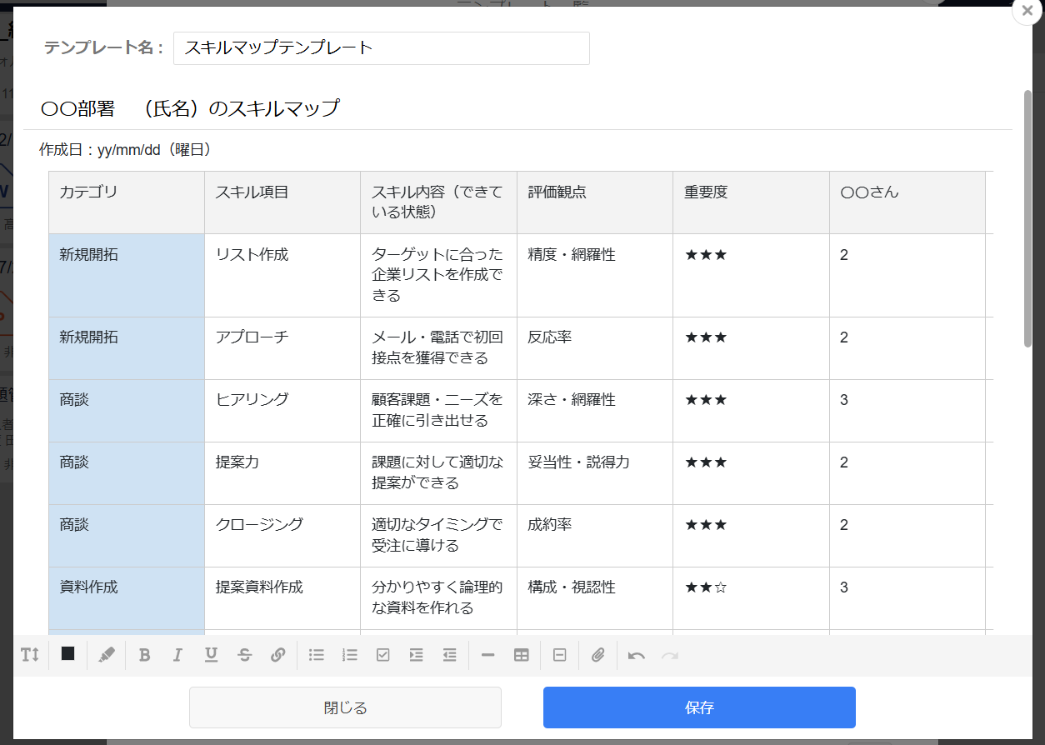This screenshot has width=1045, height=745.
Task: Click the 構成・視認性 cell
Action: point(595,598)
